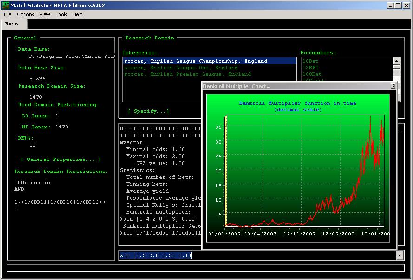Click Research Domain Size value 1478
Image resolution: width=413 pixels, height=280 pixels.
coord(36,97)
